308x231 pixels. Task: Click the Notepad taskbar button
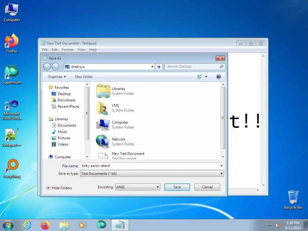[x=120, y=225]
